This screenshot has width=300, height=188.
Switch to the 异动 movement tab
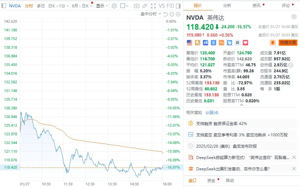pyautogui.click(x=230, y=181)
